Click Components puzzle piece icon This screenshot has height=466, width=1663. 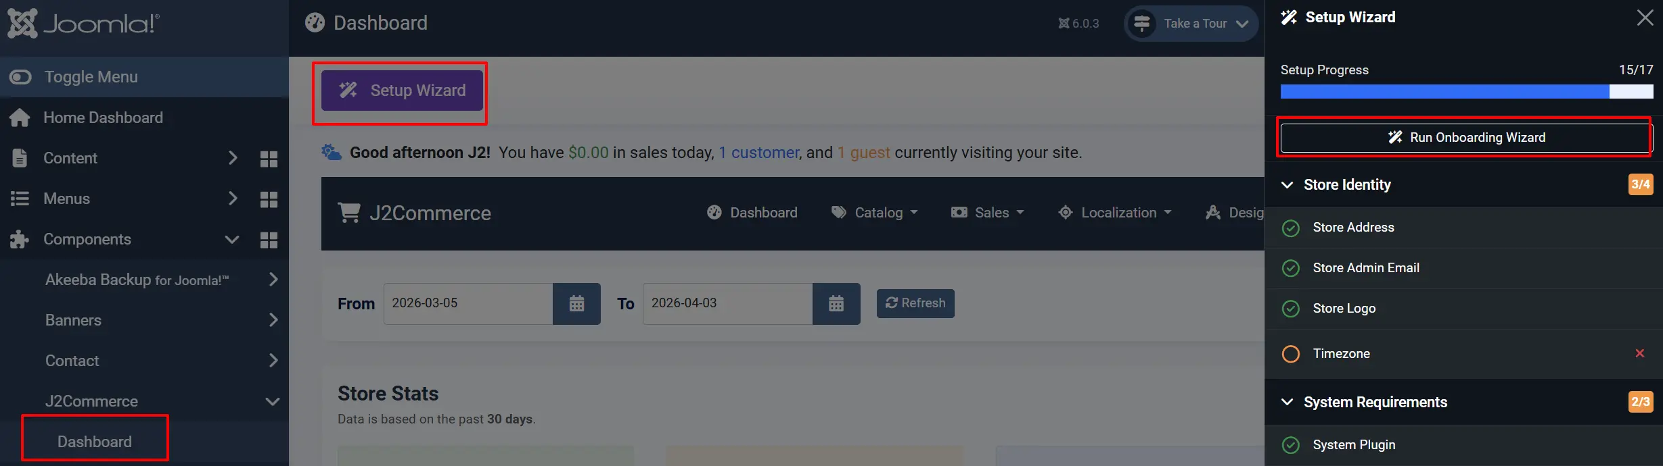[20, 239]
